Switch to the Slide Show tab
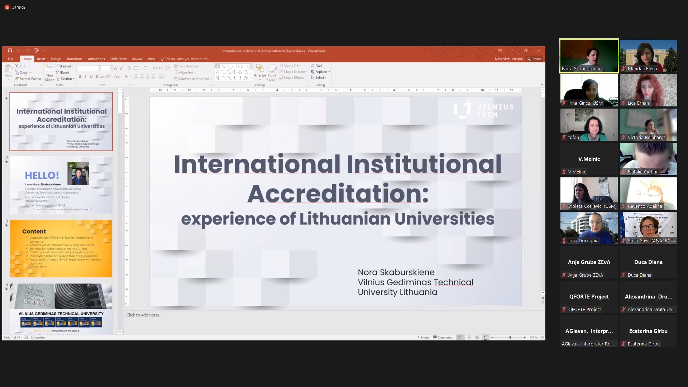Viewport: 688px width, 387px height. coord(118,59)
